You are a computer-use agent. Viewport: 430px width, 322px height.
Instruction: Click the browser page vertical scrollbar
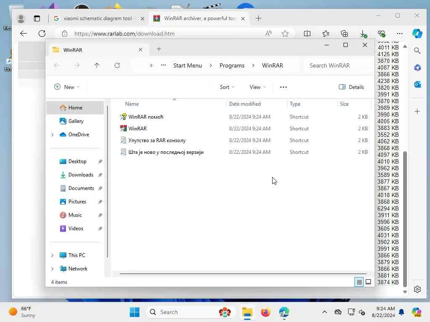coord(405,219)
